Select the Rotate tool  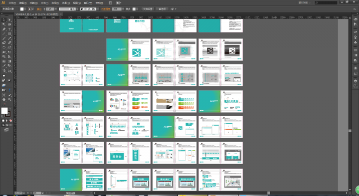click(x=4, y=47)
